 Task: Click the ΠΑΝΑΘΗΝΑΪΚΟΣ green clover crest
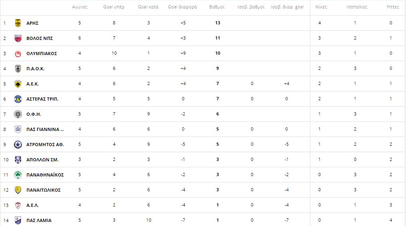click(x=18, y=175)
